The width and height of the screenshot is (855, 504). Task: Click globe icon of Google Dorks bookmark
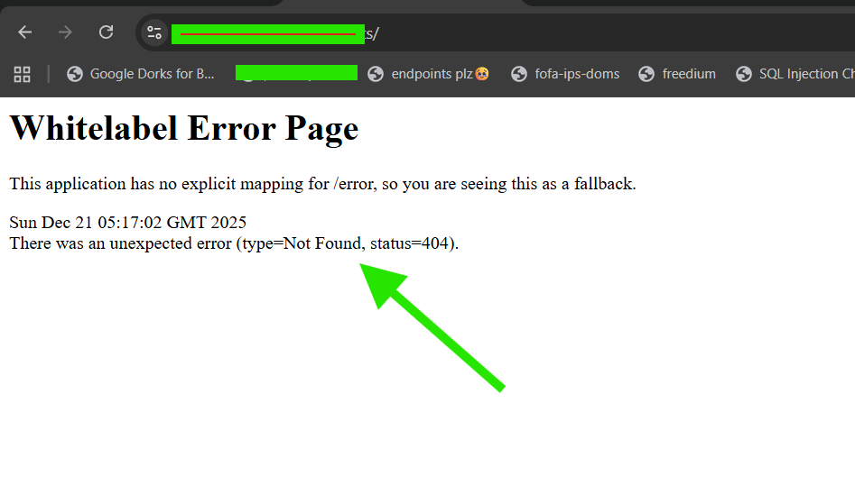(x=75, y=74)
